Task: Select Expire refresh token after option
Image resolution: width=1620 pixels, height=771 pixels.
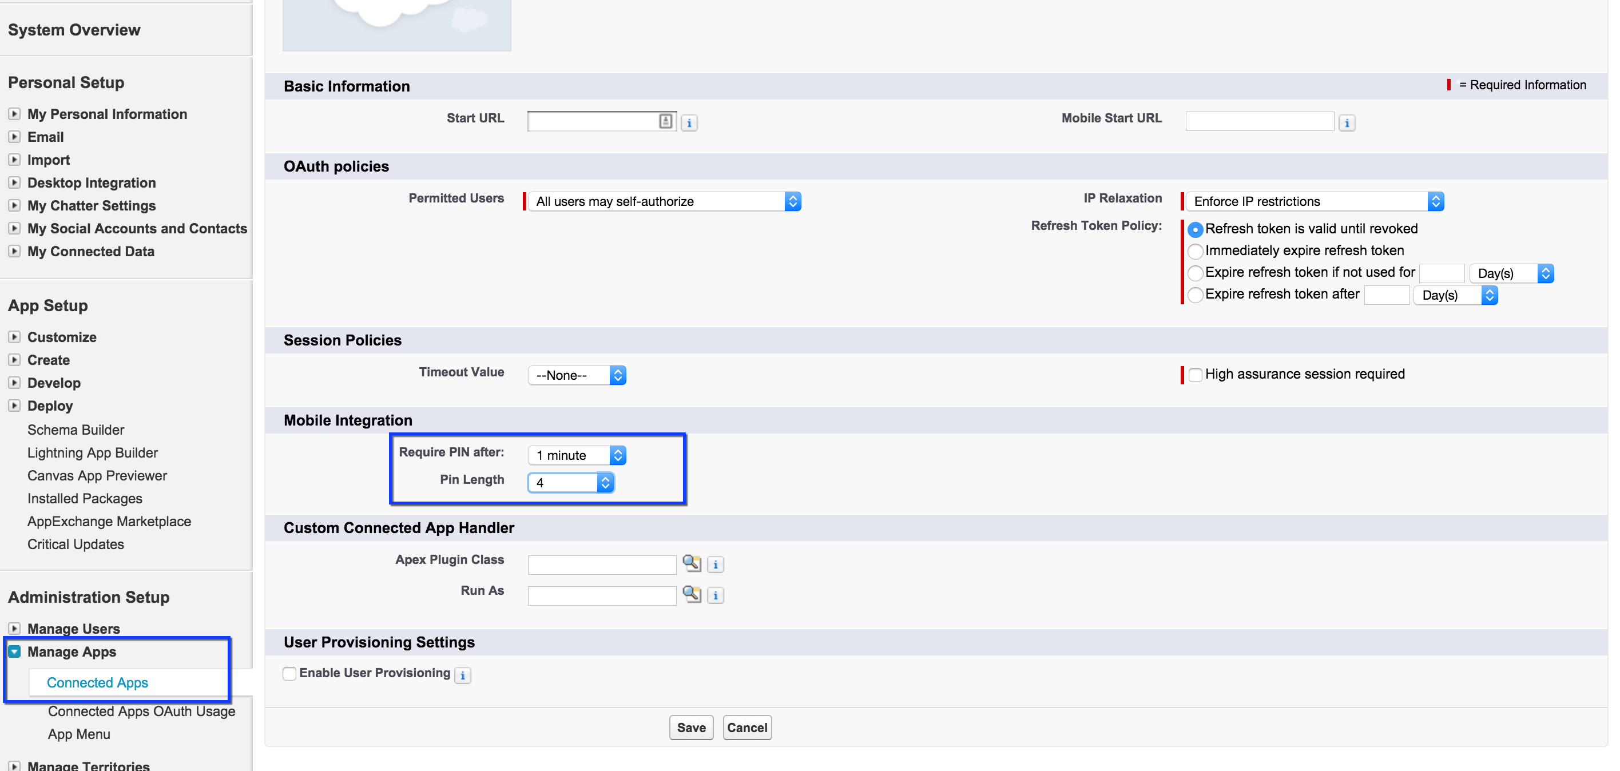Action: point(1196,295)
